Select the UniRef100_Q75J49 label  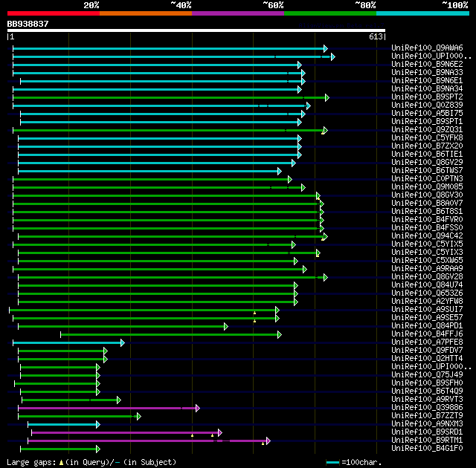427,375
